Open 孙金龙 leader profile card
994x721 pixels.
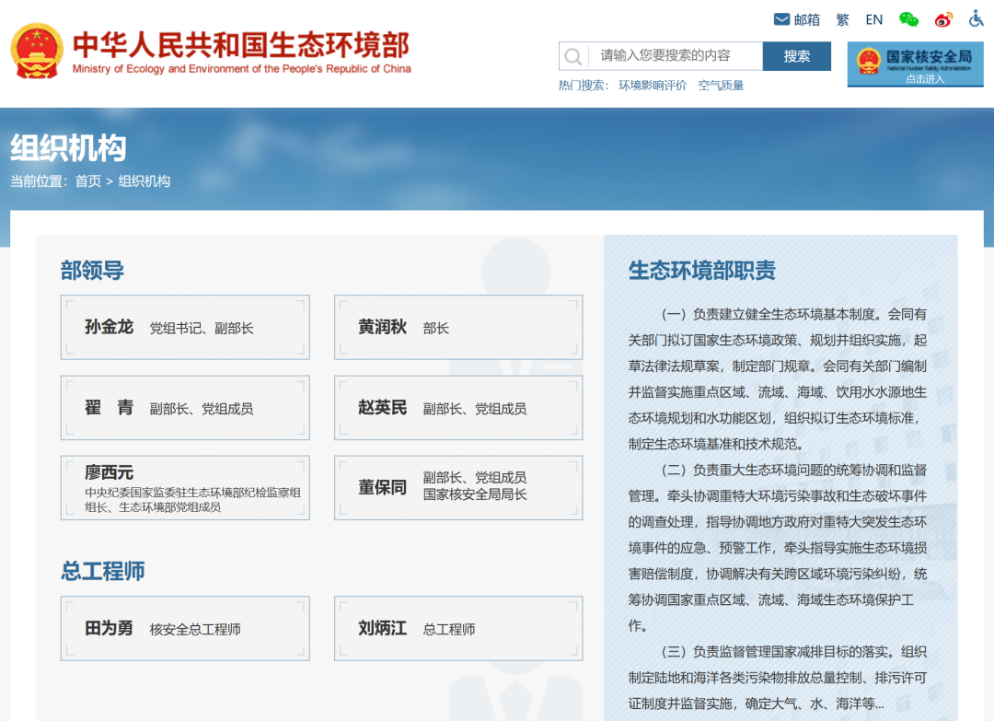pos(185,327)
